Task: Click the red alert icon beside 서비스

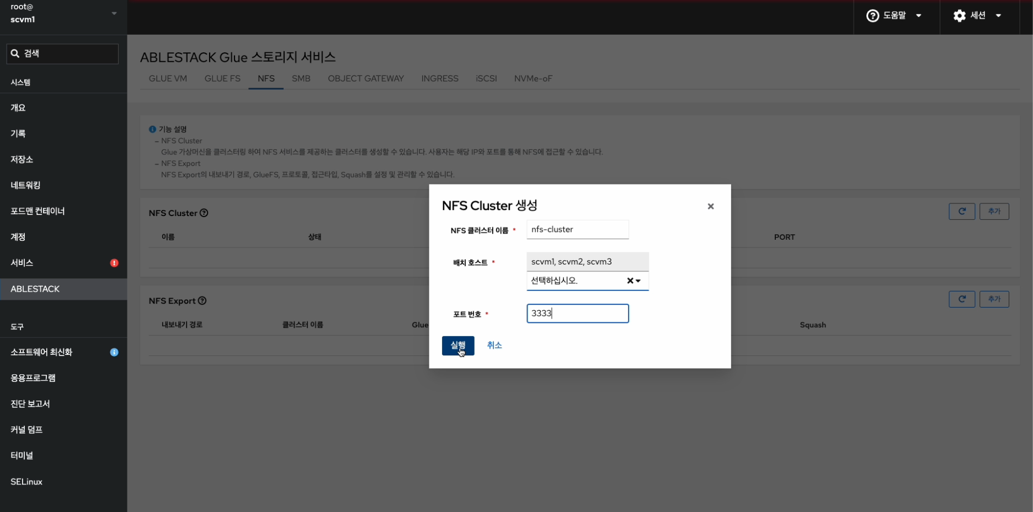Action: 114,263
